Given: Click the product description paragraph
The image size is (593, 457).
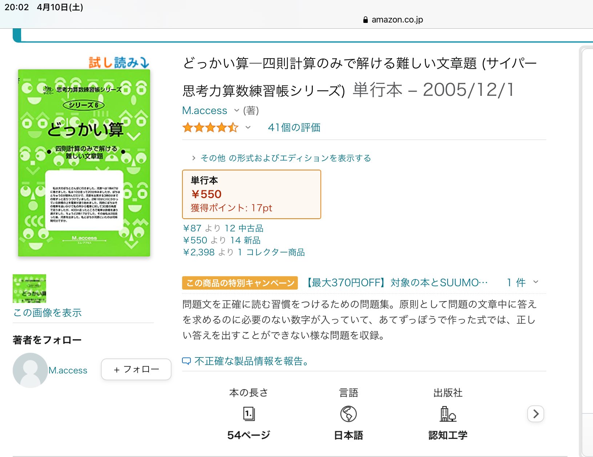Looking at the screenshot, I should (360, 320).
